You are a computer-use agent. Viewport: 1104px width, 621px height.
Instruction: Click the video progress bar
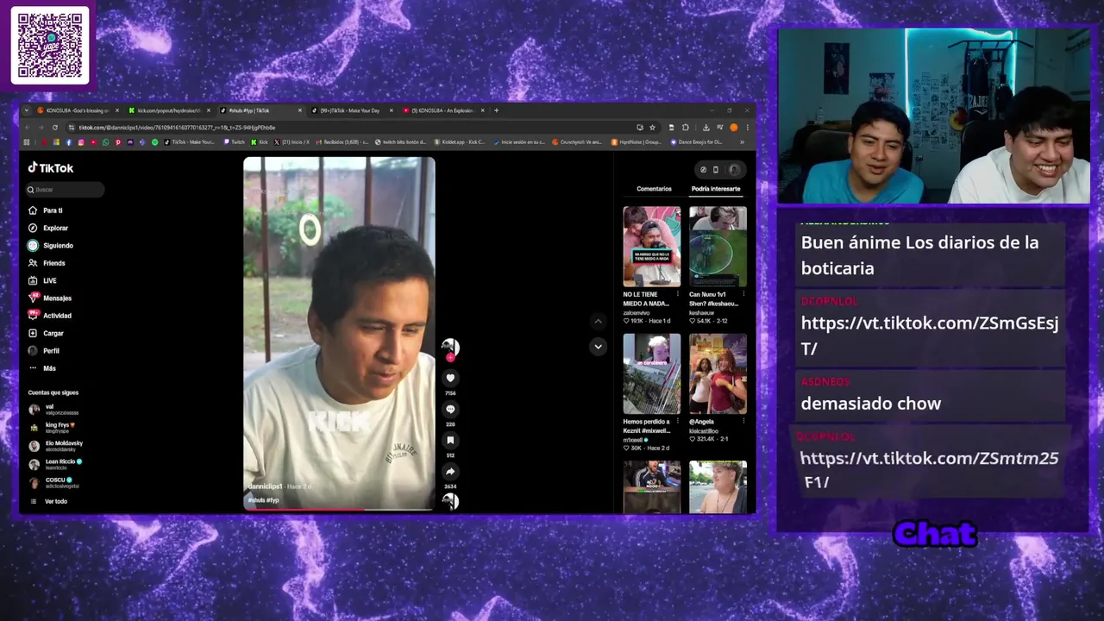point(339,510)
